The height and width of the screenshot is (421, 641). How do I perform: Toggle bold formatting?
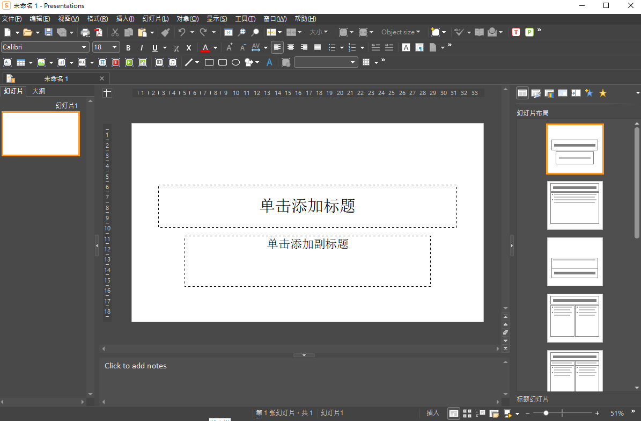pos(128,48)
